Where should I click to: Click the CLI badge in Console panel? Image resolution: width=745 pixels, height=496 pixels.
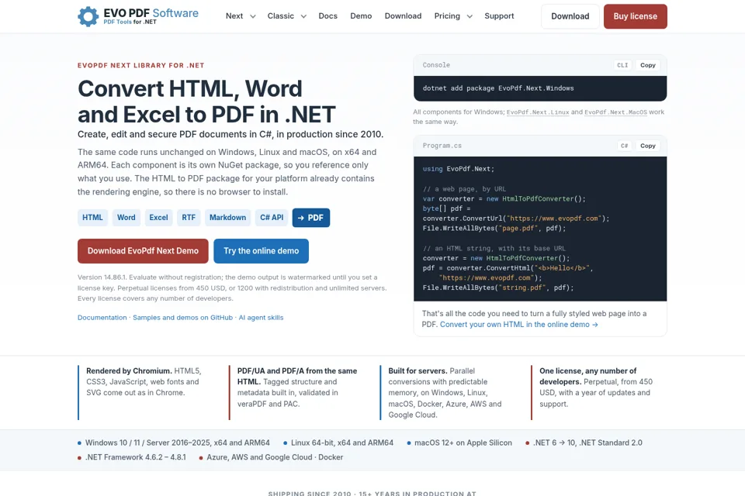(622, 65)
